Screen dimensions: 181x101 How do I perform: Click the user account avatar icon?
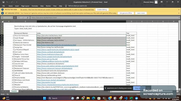156,2
